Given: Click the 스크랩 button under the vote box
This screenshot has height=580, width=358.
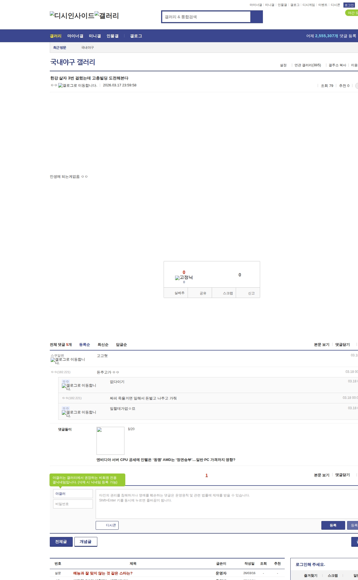Looking at the screenshot, I should click(224, 293).
